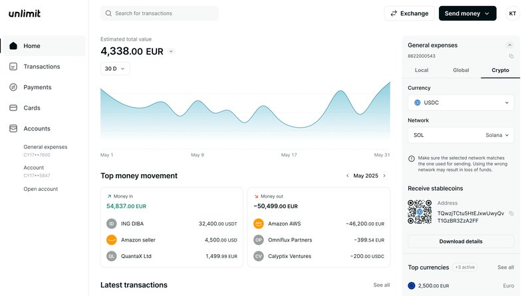Open the Accounts icon in sidebar
Screen dimensions: 532x296
13,128
